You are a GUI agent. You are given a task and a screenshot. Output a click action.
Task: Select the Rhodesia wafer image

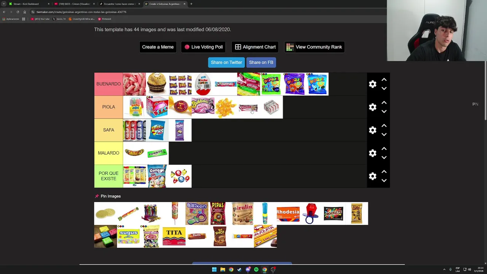pyautogui.click(x=288, y=213)
